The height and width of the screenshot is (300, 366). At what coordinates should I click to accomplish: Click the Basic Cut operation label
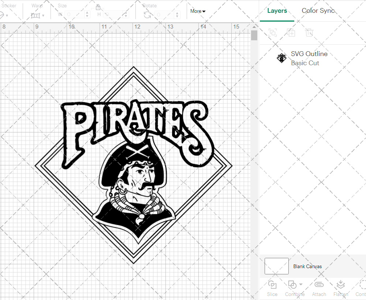[x=305, y=63]
